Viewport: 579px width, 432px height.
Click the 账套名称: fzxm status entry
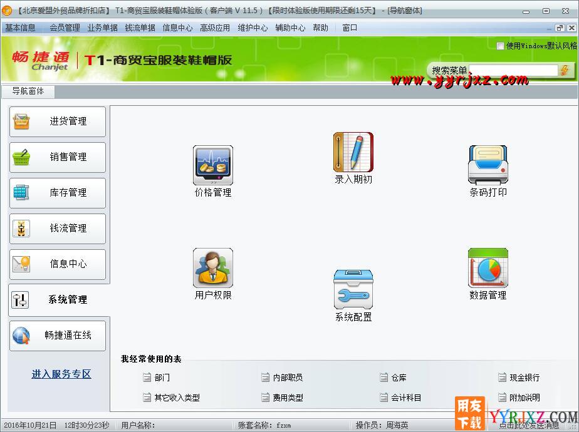(264, 425)
